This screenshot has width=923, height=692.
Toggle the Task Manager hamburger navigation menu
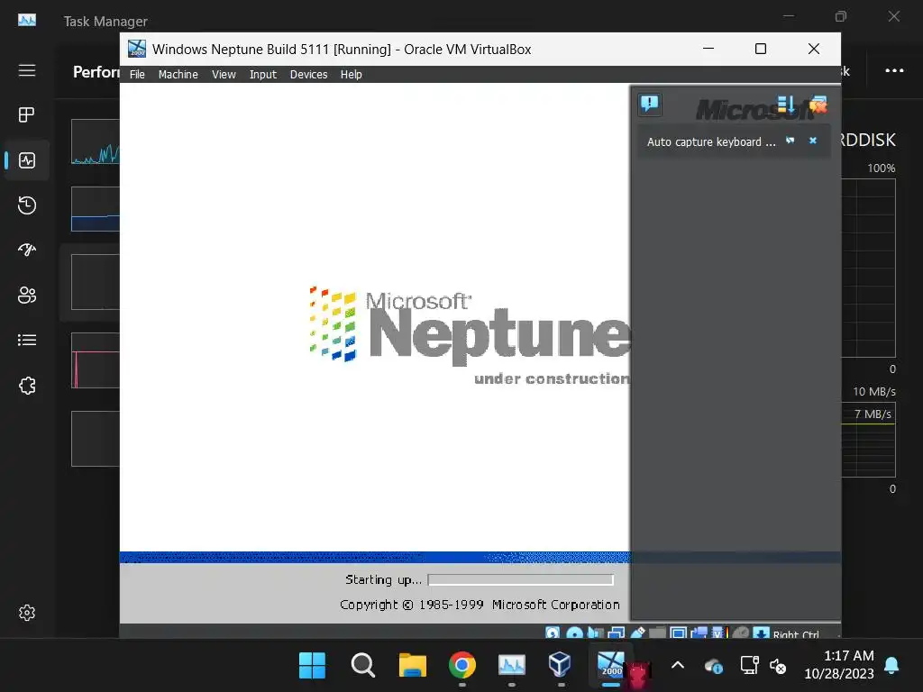[x=27, y=70]
